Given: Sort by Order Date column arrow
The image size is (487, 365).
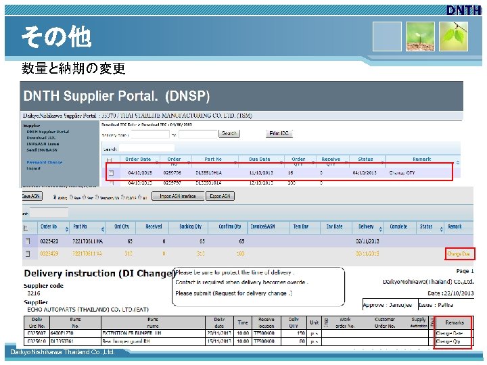Looking at the screenshot, I should pyautogui.click(x=156, y=163).
